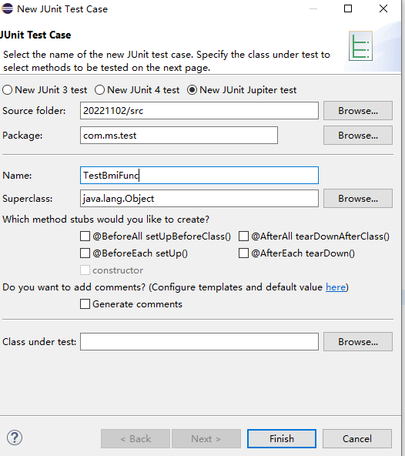Maximize the New JUnit Test Case dialog
The height and width of the screenshot is (456, 405).
(348, 8)
